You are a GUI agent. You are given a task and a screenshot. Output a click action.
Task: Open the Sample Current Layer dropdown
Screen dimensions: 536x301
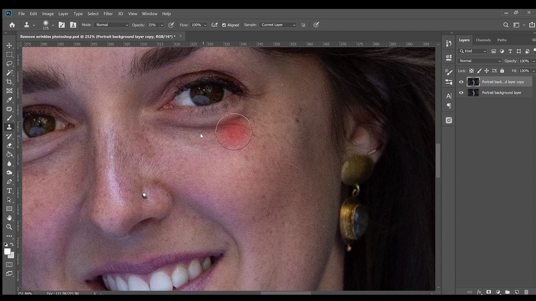pyautogui.click(x=278, y=25)
